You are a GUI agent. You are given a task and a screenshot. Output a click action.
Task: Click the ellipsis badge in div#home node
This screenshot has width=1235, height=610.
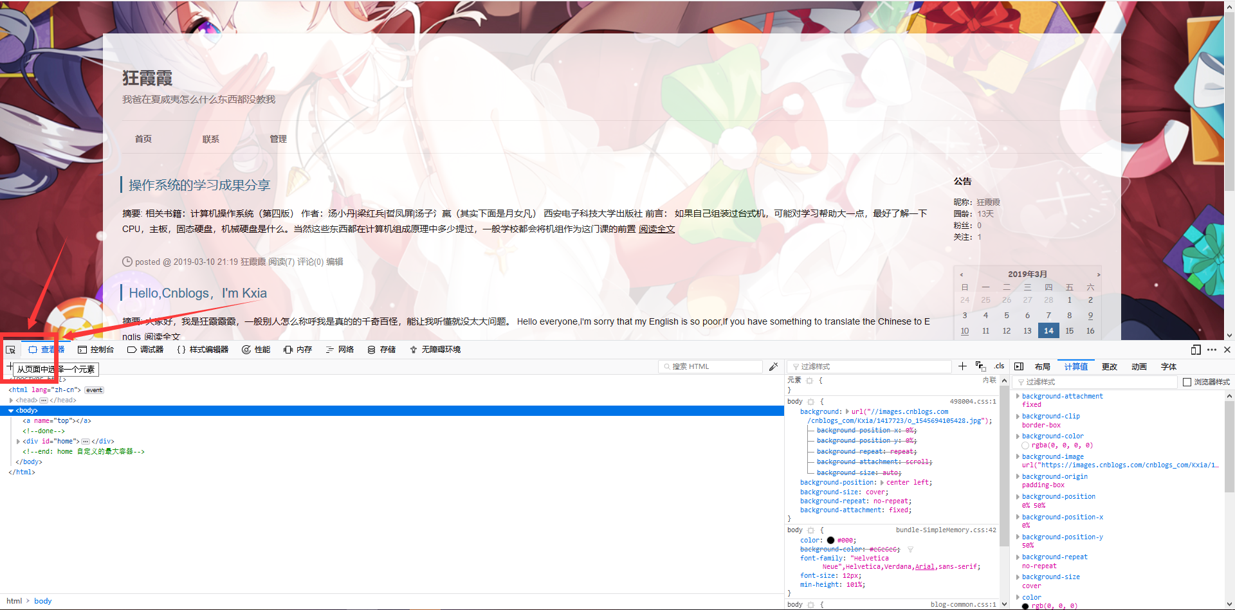[86, 442]
